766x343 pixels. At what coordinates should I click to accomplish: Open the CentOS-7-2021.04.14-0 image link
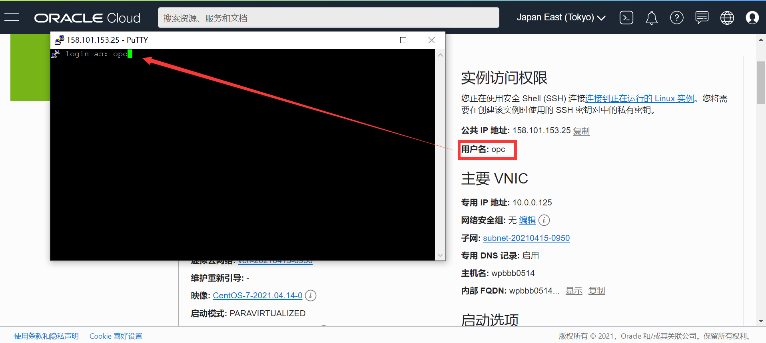pyautogui.click(x=257, y=296)
